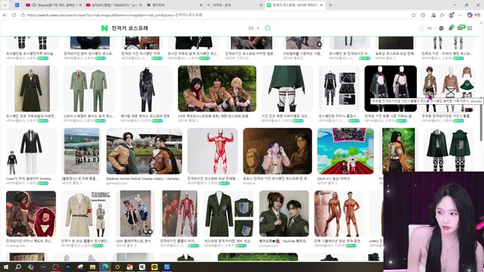Screen dimensions: 484x272
Task: Open the colorful game screenshot thumbnail
Action: [x=346, y=151]
